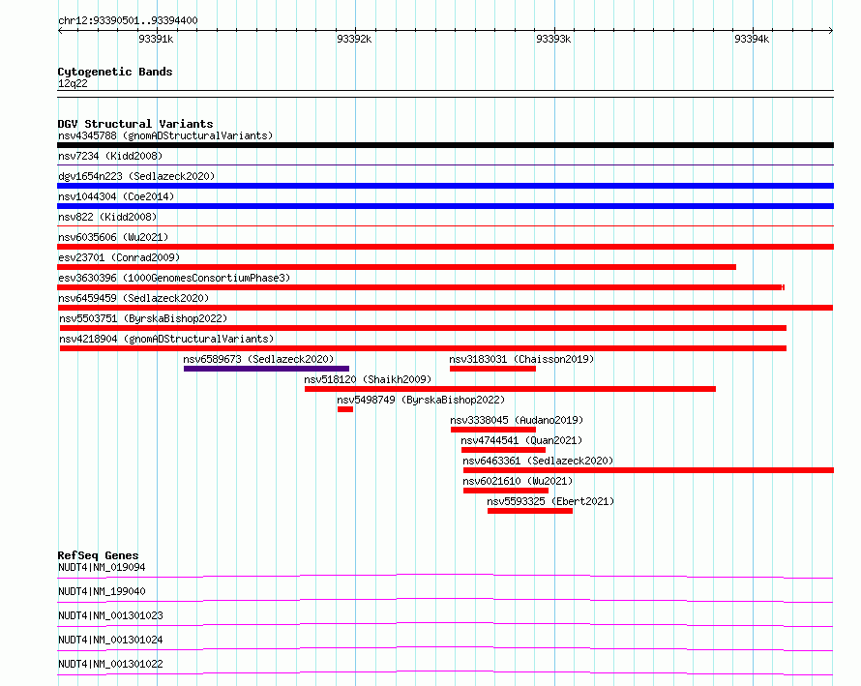This screenshot has height=686, width=861.
Task: Select the red nsv4218904 variant bar
Action: pyautogui.click(x=423, y=348)
